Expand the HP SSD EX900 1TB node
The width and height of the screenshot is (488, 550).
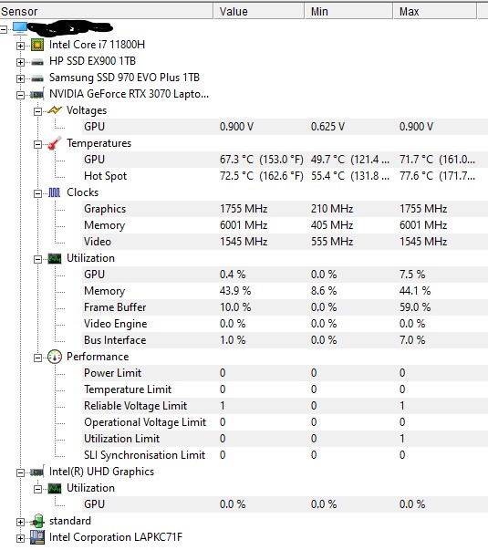point(20,62)
